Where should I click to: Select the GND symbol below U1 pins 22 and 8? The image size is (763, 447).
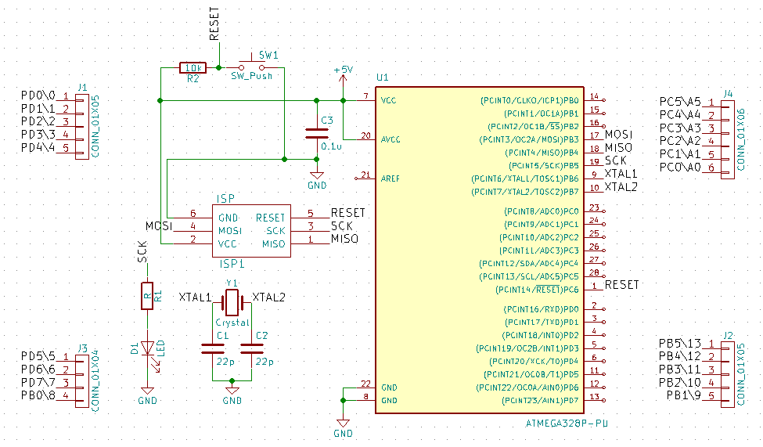[x=343, y=427]
